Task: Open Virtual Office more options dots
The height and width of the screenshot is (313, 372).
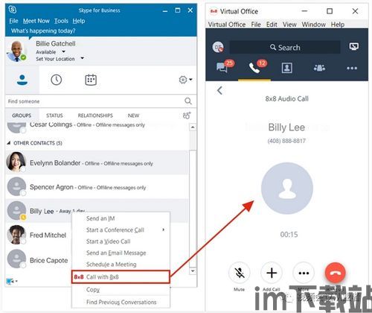Action: click(x=352, y=68)
